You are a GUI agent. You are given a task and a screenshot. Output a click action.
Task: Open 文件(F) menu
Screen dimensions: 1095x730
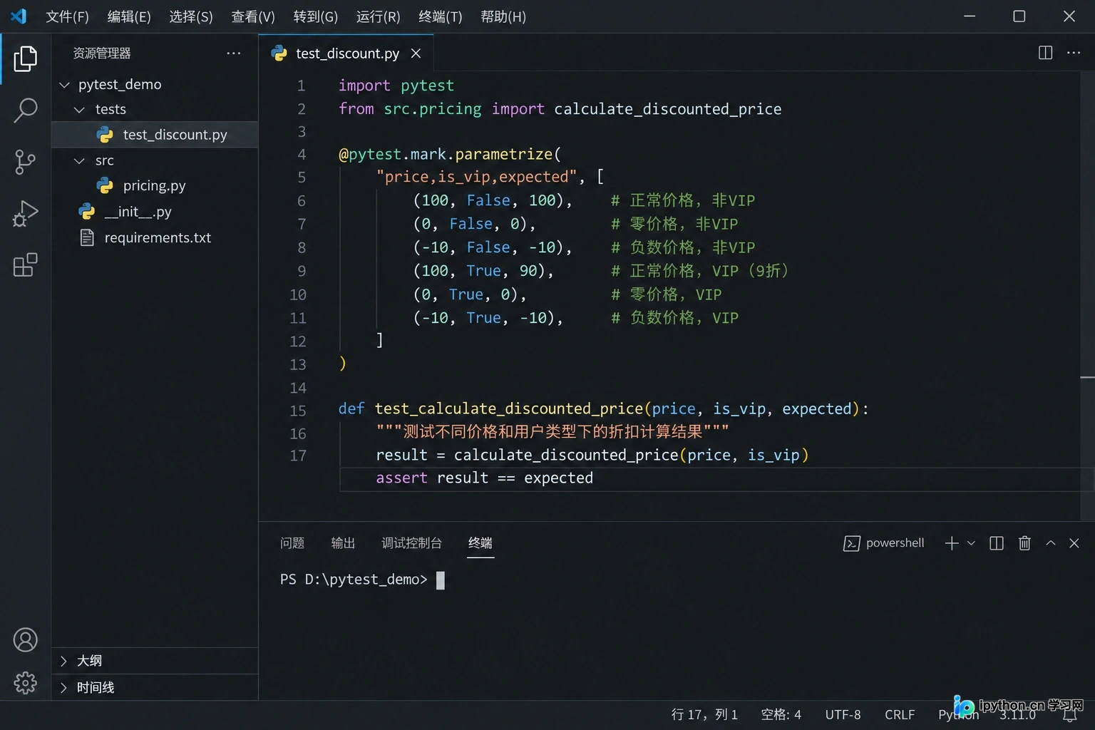coord(67,16)
